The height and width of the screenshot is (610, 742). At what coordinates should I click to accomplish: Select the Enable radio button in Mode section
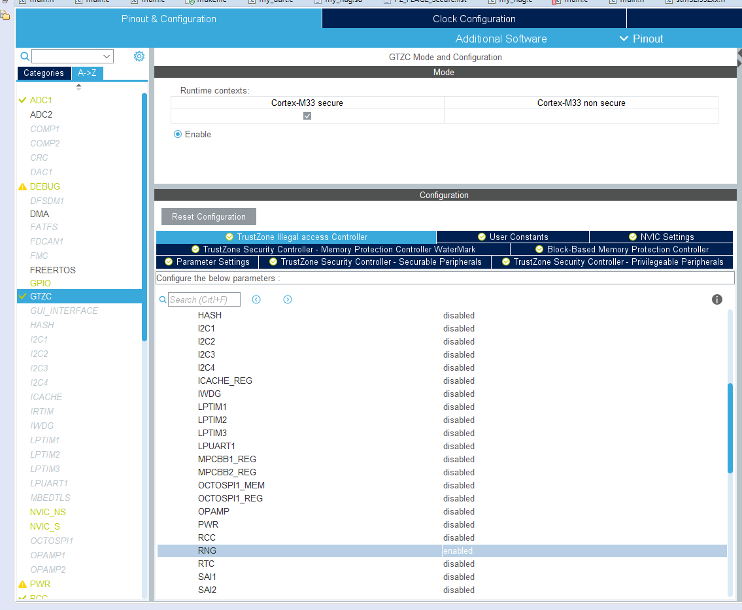pyautogui.click(x=177, y=133)
